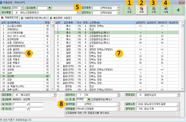Image resolution: width=186 pixels, height=122 pixels.
Task: Select the 요침사현미경 row
Action: pos(25,56)
